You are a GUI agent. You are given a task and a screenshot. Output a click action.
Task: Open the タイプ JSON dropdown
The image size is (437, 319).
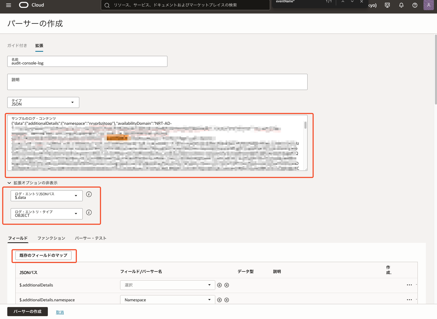[43, 102]
